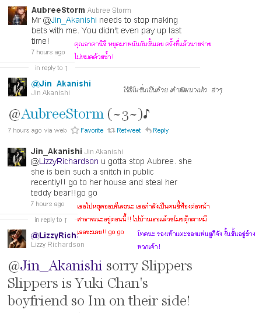
Task: Click the Favorite link text
Action: tap(92, 130)
